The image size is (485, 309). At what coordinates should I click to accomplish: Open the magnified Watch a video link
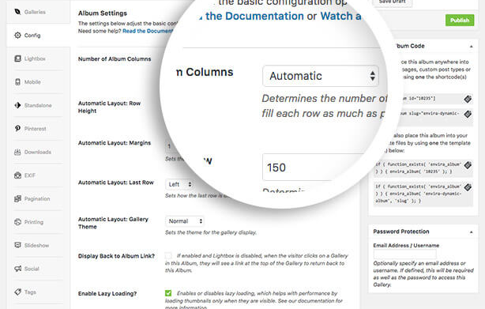[x=341, y=16]
